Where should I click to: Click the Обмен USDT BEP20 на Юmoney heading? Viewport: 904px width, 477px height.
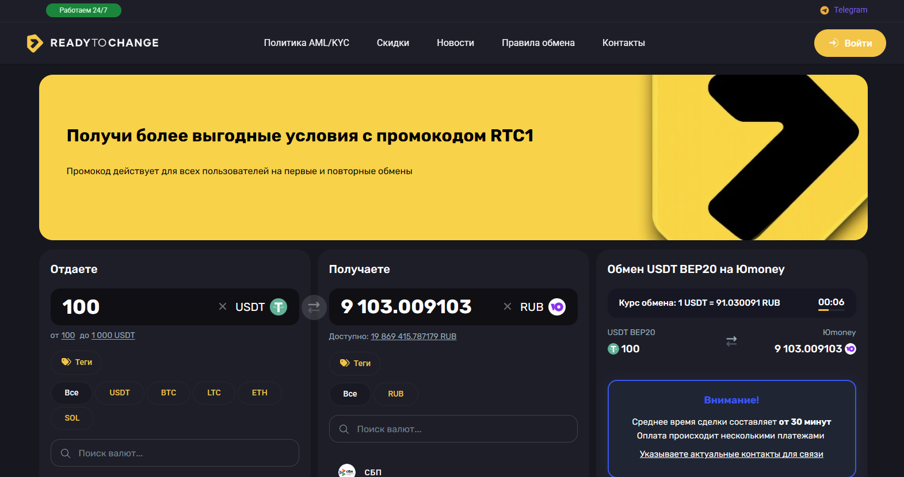[696, 270]
